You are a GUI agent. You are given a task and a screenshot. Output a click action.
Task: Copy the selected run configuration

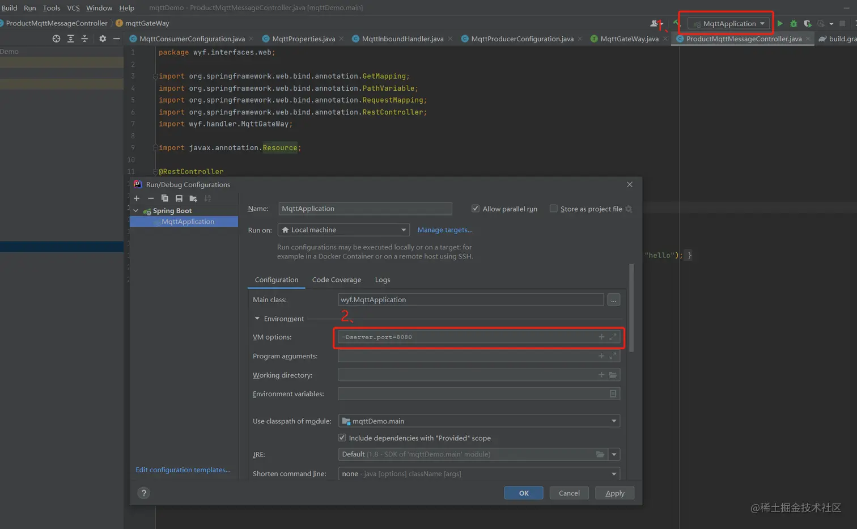[165, 198]
